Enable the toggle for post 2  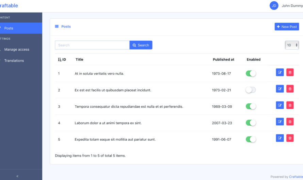point(251,90)
